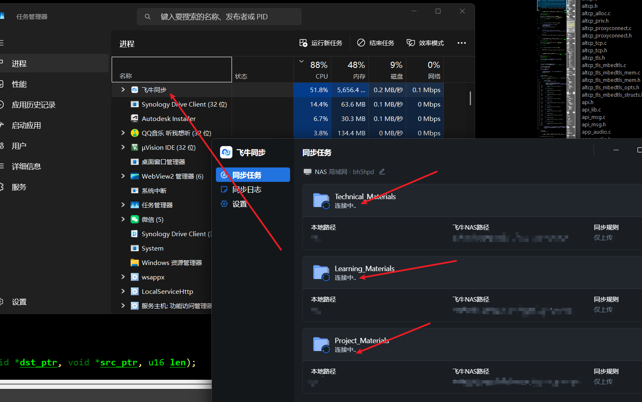Click the WebView2 管理器 process icon
Image resolution: width=642 pixels, height=402 pixels.
(x=135, y=176)
